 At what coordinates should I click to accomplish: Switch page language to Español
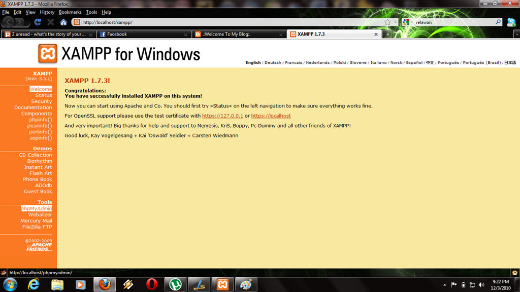(x=414, y=62)
